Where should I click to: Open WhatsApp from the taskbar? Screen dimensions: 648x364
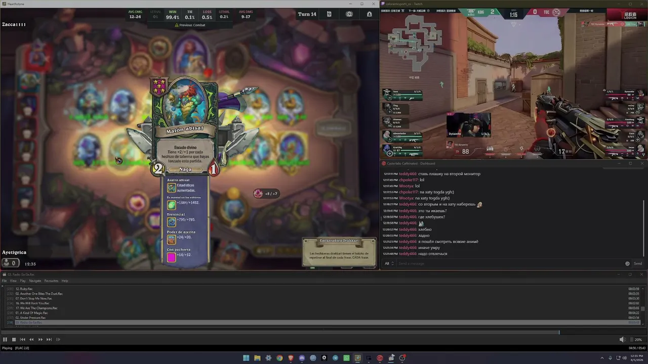pyautogui.click(x=346, y=358)
